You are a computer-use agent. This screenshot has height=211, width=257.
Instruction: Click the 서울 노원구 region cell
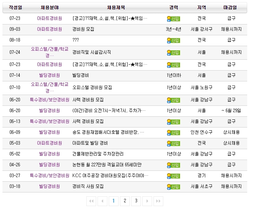[x=202, y=87]
